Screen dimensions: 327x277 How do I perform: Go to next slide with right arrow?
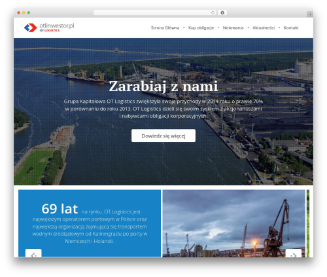[294, 253]
